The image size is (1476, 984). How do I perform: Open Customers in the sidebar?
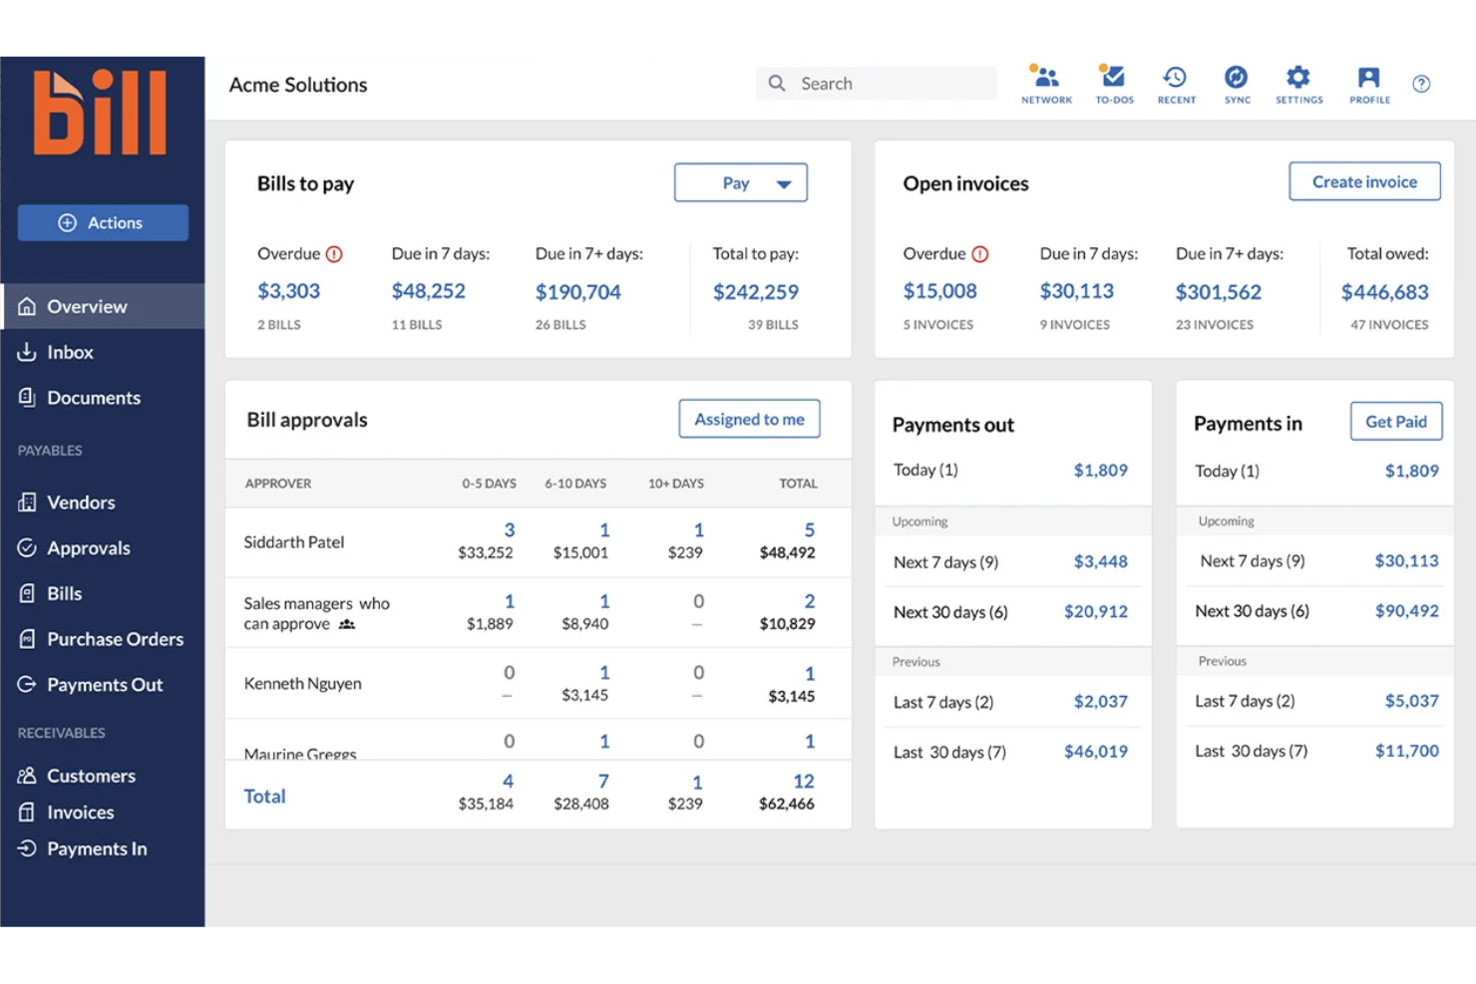point(103,776)
